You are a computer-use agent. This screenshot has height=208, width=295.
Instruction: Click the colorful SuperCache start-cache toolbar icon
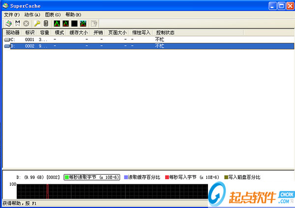point(9,24)
